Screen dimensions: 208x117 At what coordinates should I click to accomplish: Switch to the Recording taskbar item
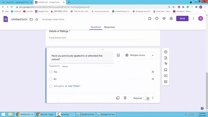point(66,114)
